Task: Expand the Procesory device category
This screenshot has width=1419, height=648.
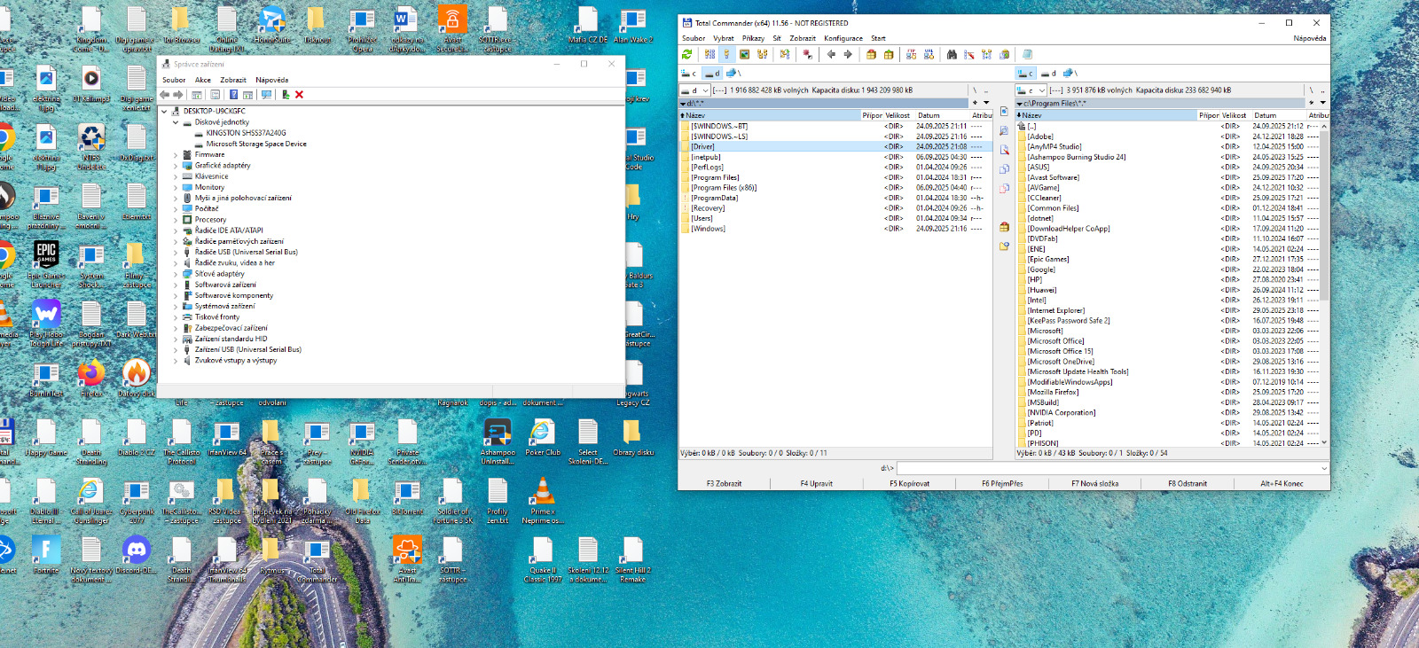Action: click(x=176, y=220)
